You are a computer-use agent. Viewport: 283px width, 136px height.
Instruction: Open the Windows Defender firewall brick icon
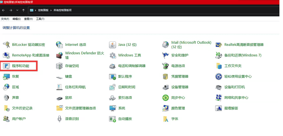tap(59, 55)
